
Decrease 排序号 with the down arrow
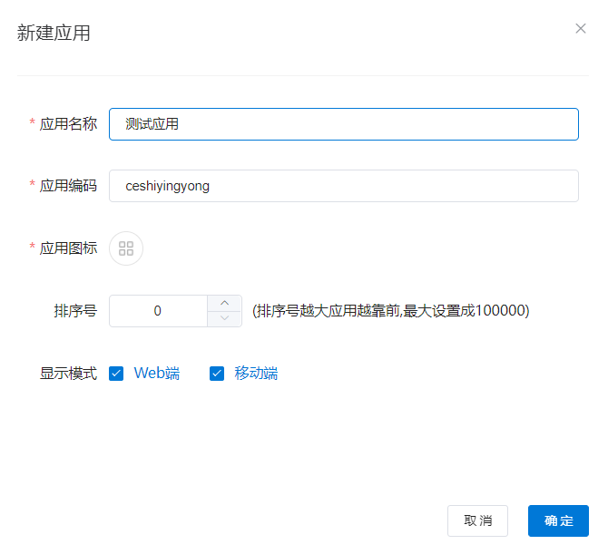(224, 318)
